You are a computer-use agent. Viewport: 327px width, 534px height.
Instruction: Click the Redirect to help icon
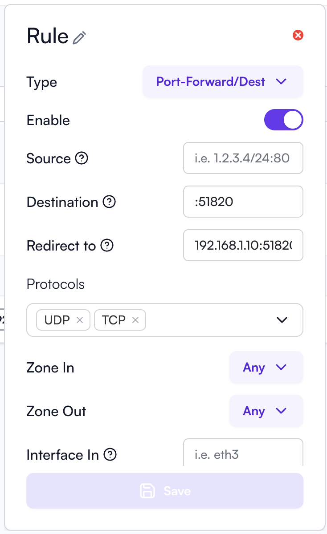click(x=107, y=245)
